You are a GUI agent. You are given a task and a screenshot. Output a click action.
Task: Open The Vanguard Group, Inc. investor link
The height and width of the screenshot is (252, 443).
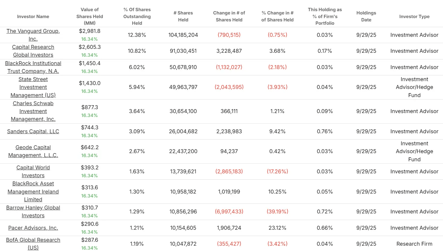tap(33, 35)
